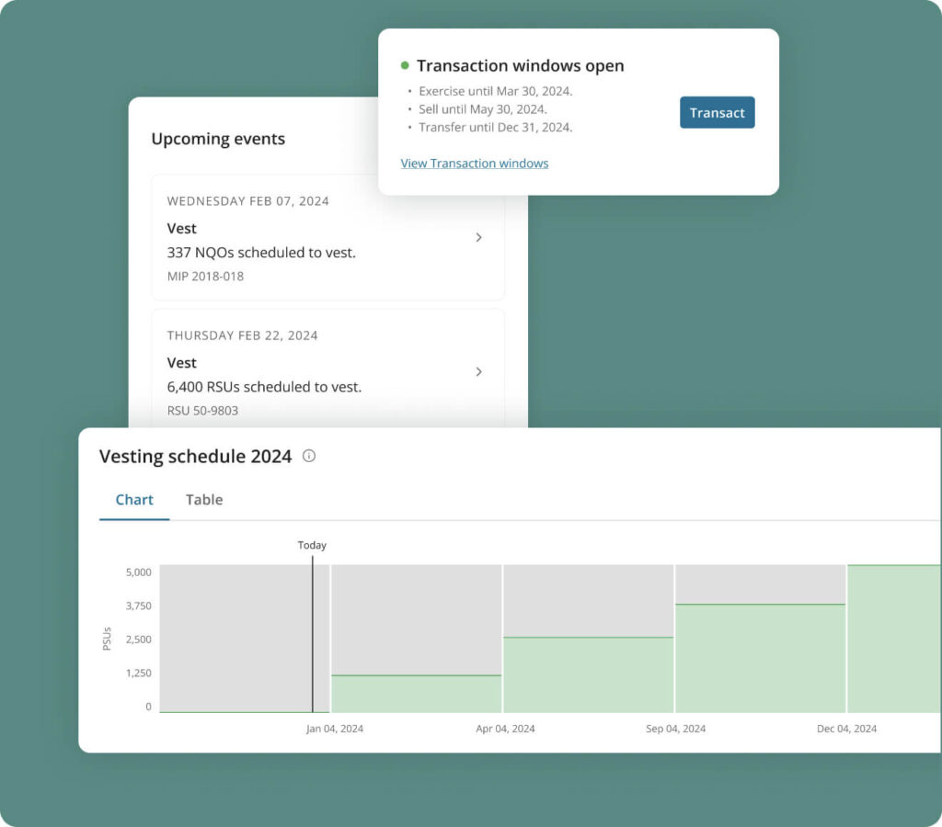
Task: Click Transfer until Dec 31, 2024 item
Action: (x=495, y=128)
